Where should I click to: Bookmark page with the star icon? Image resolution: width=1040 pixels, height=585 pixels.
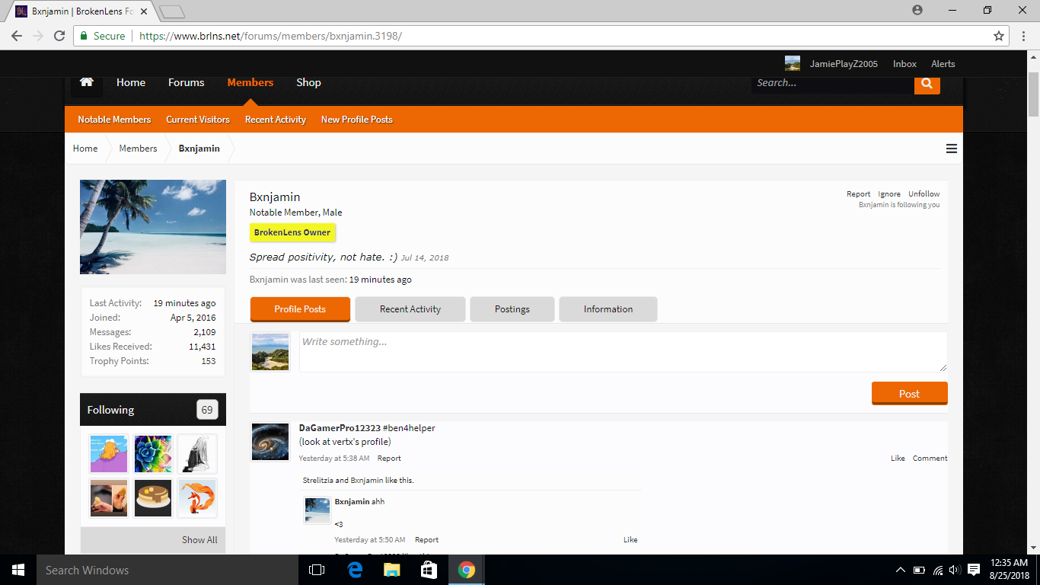coord(999,36)
